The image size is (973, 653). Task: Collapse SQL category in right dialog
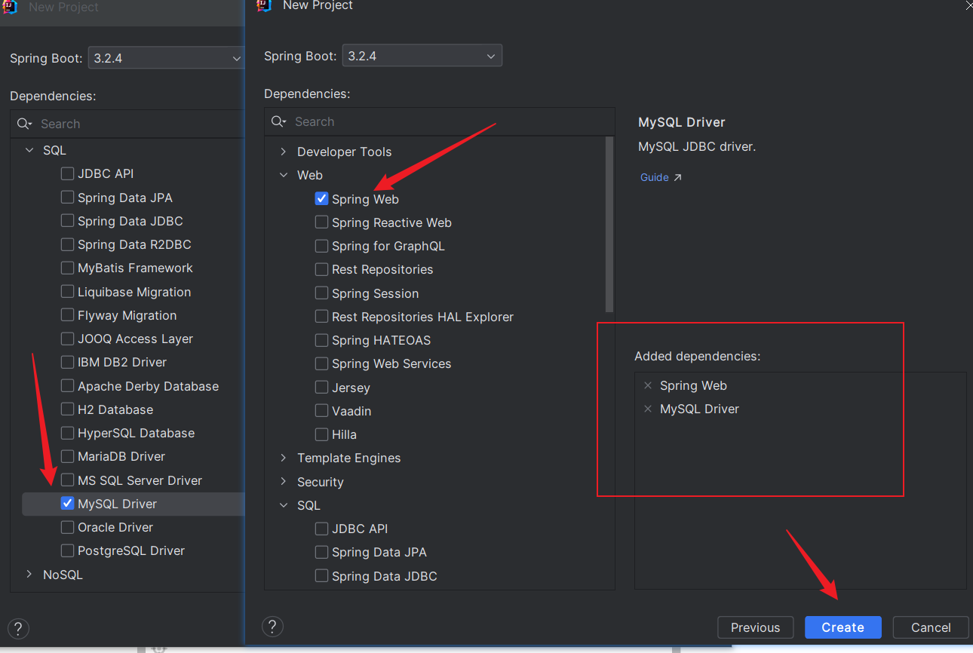click(284, 505)
